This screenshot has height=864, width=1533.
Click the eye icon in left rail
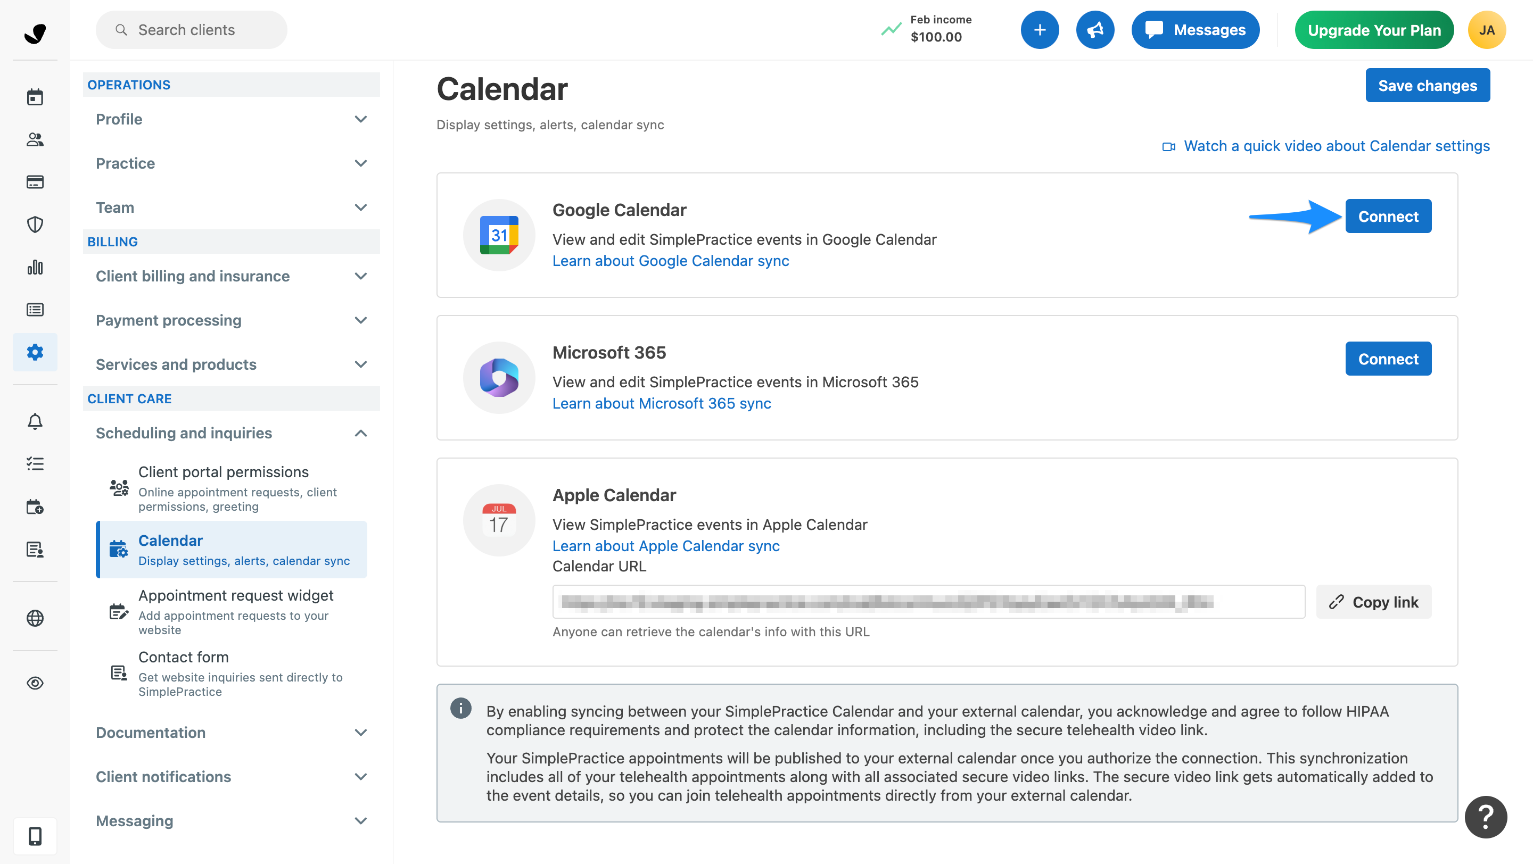pos(35,683)
